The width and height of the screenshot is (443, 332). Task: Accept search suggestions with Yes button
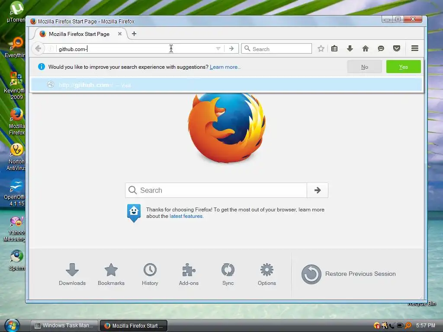[x=404, y=67]
